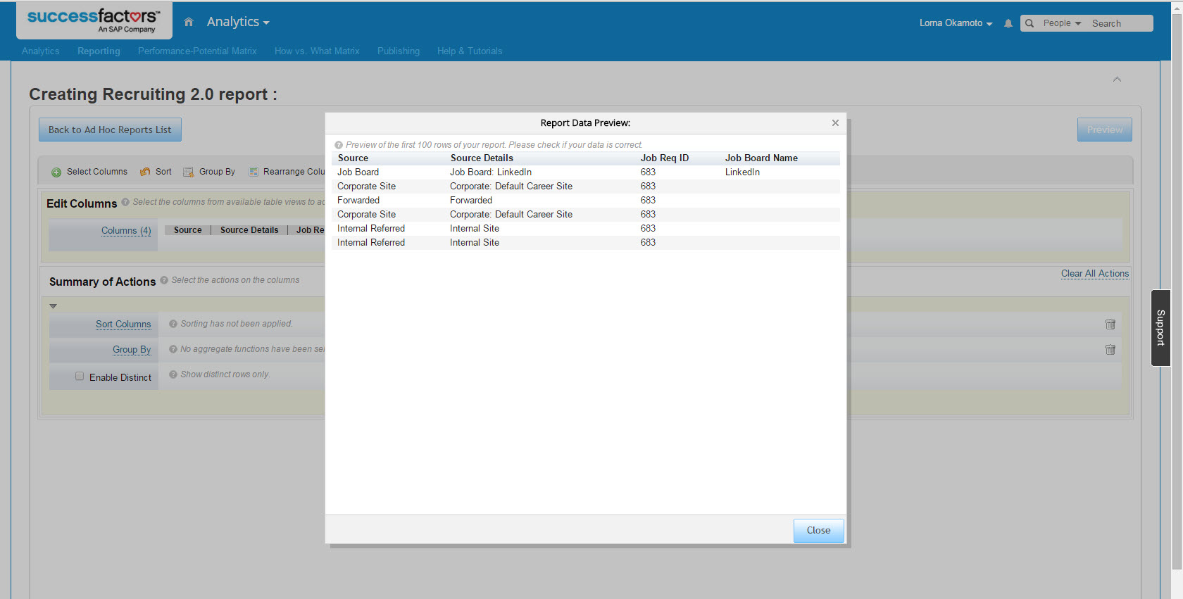
Task: Open the notifications bell
Action: 1008,23
